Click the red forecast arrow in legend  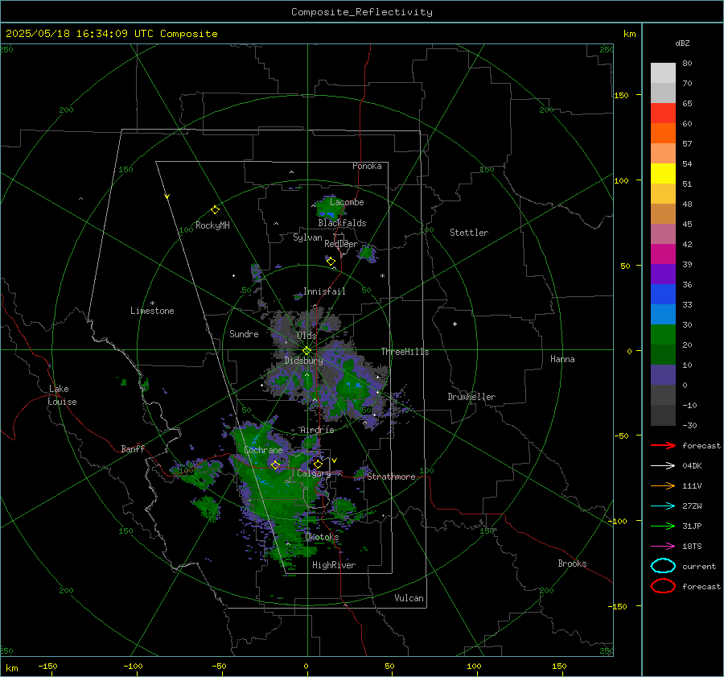click(x=663, y=445)
